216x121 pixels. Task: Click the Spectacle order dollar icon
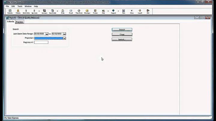34,11
